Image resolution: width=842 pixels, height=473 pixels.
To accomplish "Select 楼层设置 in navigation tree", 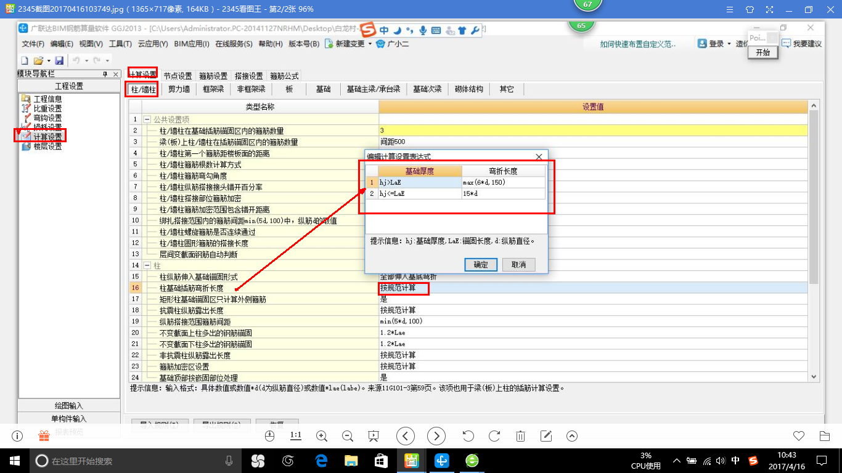I will (x=47, y=146).
